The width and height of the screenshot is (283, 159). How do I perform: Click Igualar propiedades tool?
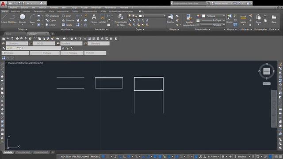tap(189, 20)
